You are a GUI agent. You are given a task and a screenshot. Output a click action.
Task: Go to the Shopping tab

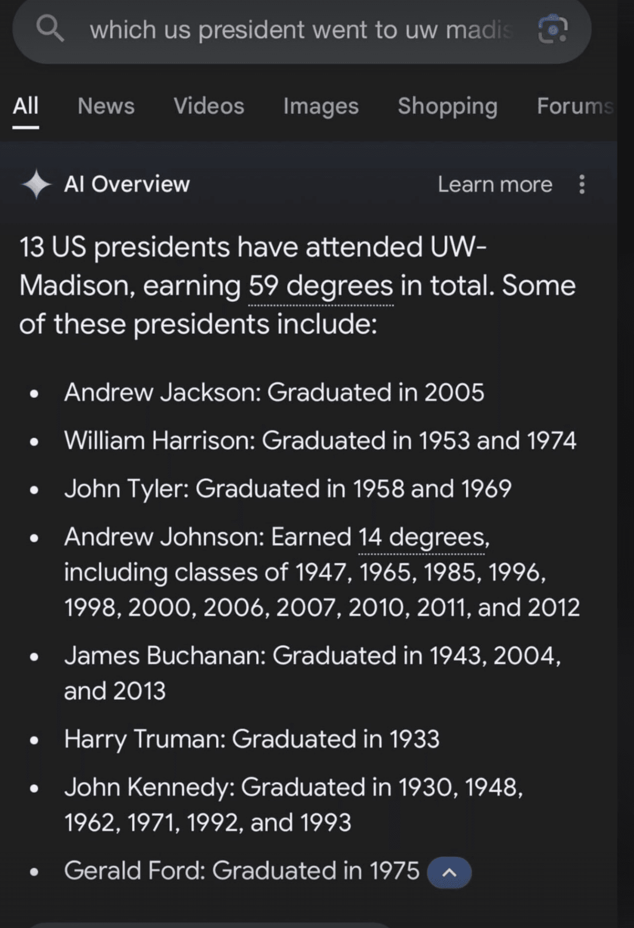(x=447, y=106)
